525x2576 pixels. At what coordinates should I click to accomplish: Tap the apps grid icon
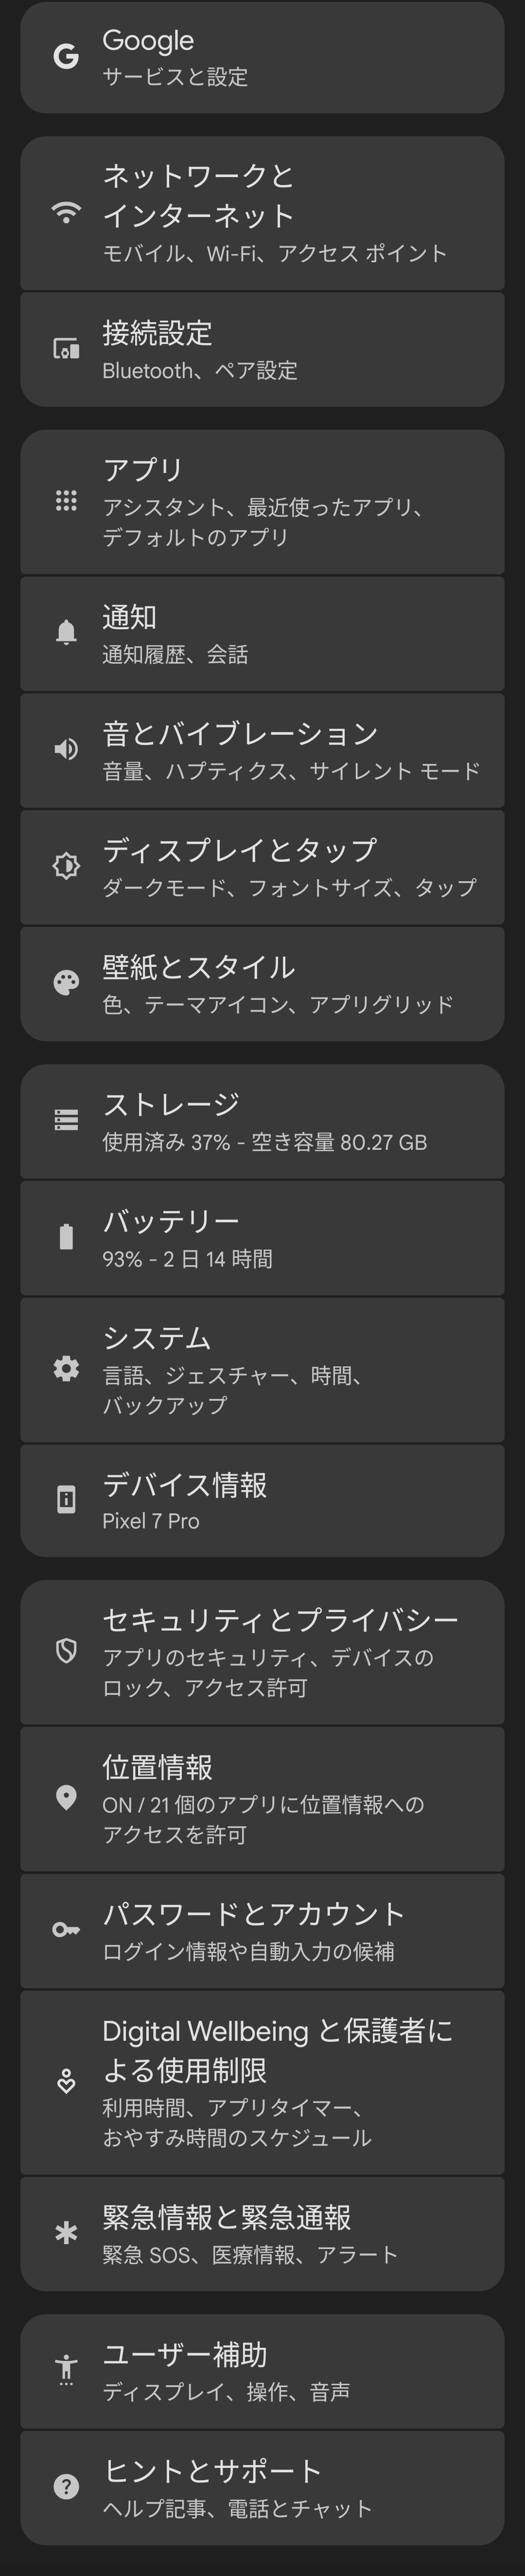pyautogui.click(x=66, y=501)
